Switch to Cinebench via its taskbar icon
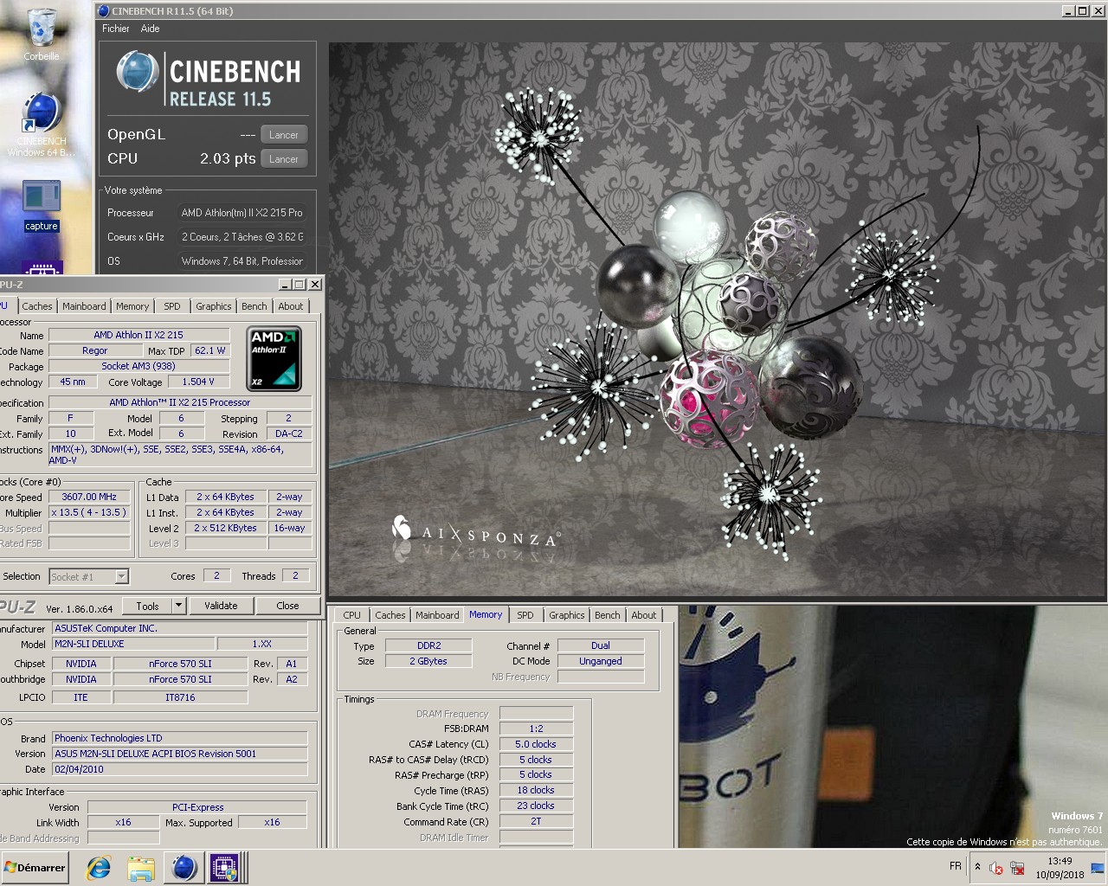1108x886 pixels. point(184,868)
